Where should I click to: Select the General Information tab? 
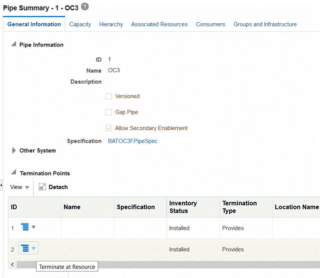tap(34, 24)
